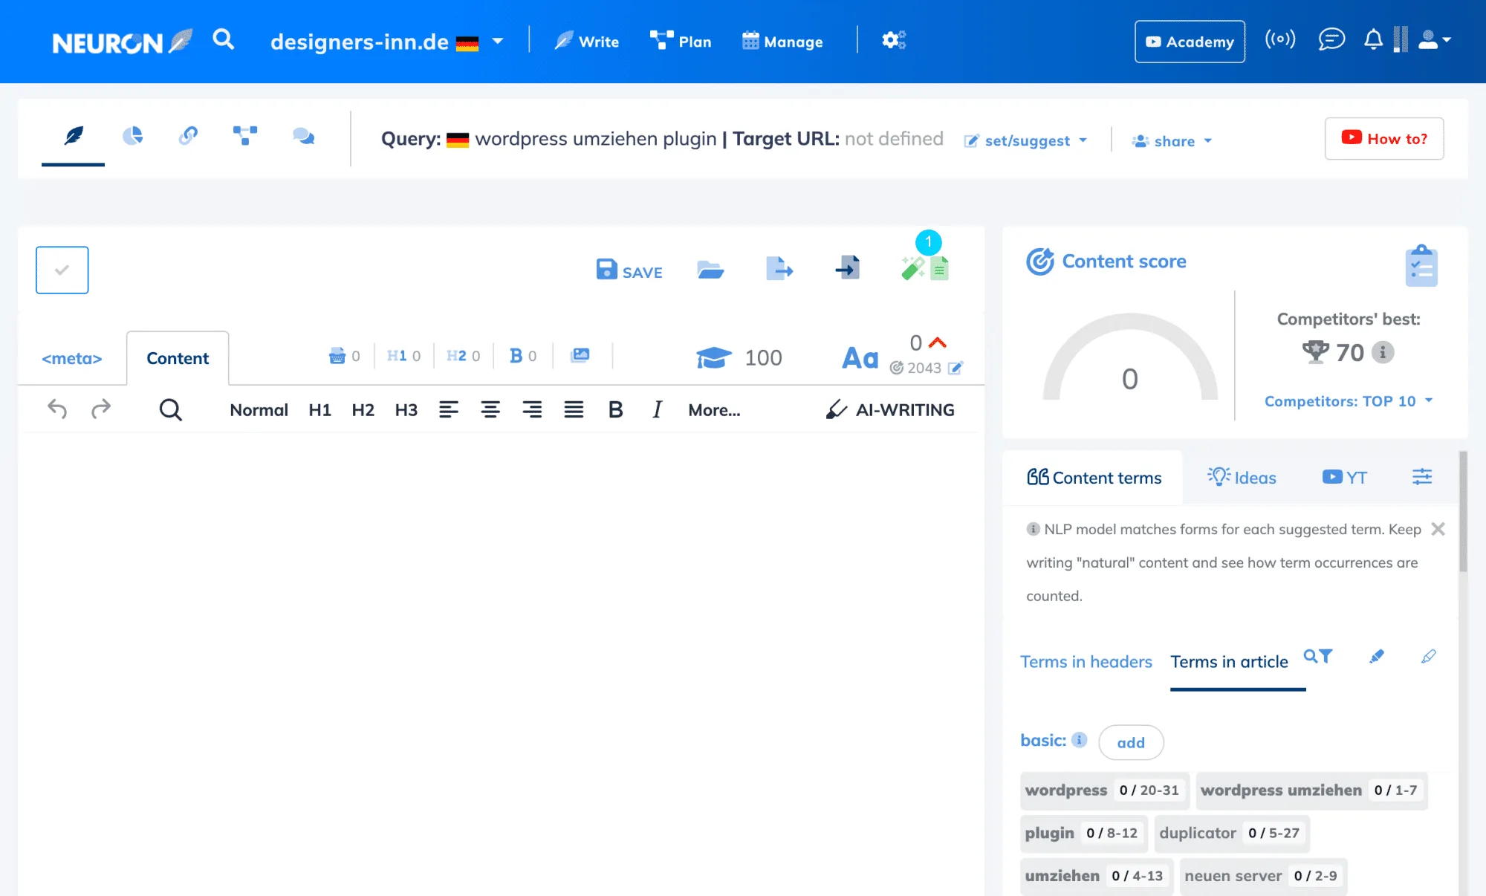This screenshot has width=1486, height=896.
Task: Redo last edit
Action: [x=101, y=409]
